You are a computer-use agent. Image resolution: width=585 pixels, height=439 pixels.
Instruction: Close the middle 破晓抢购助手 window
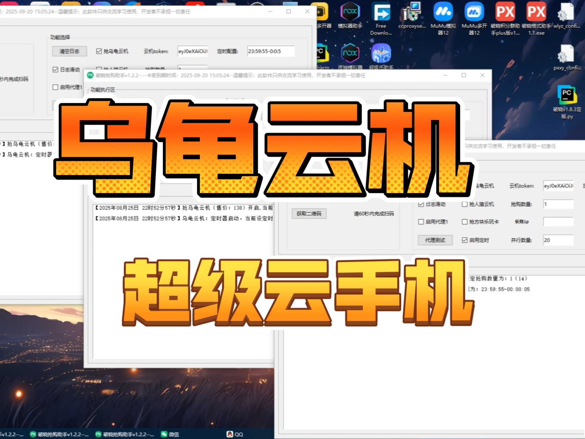coord(482,75)
